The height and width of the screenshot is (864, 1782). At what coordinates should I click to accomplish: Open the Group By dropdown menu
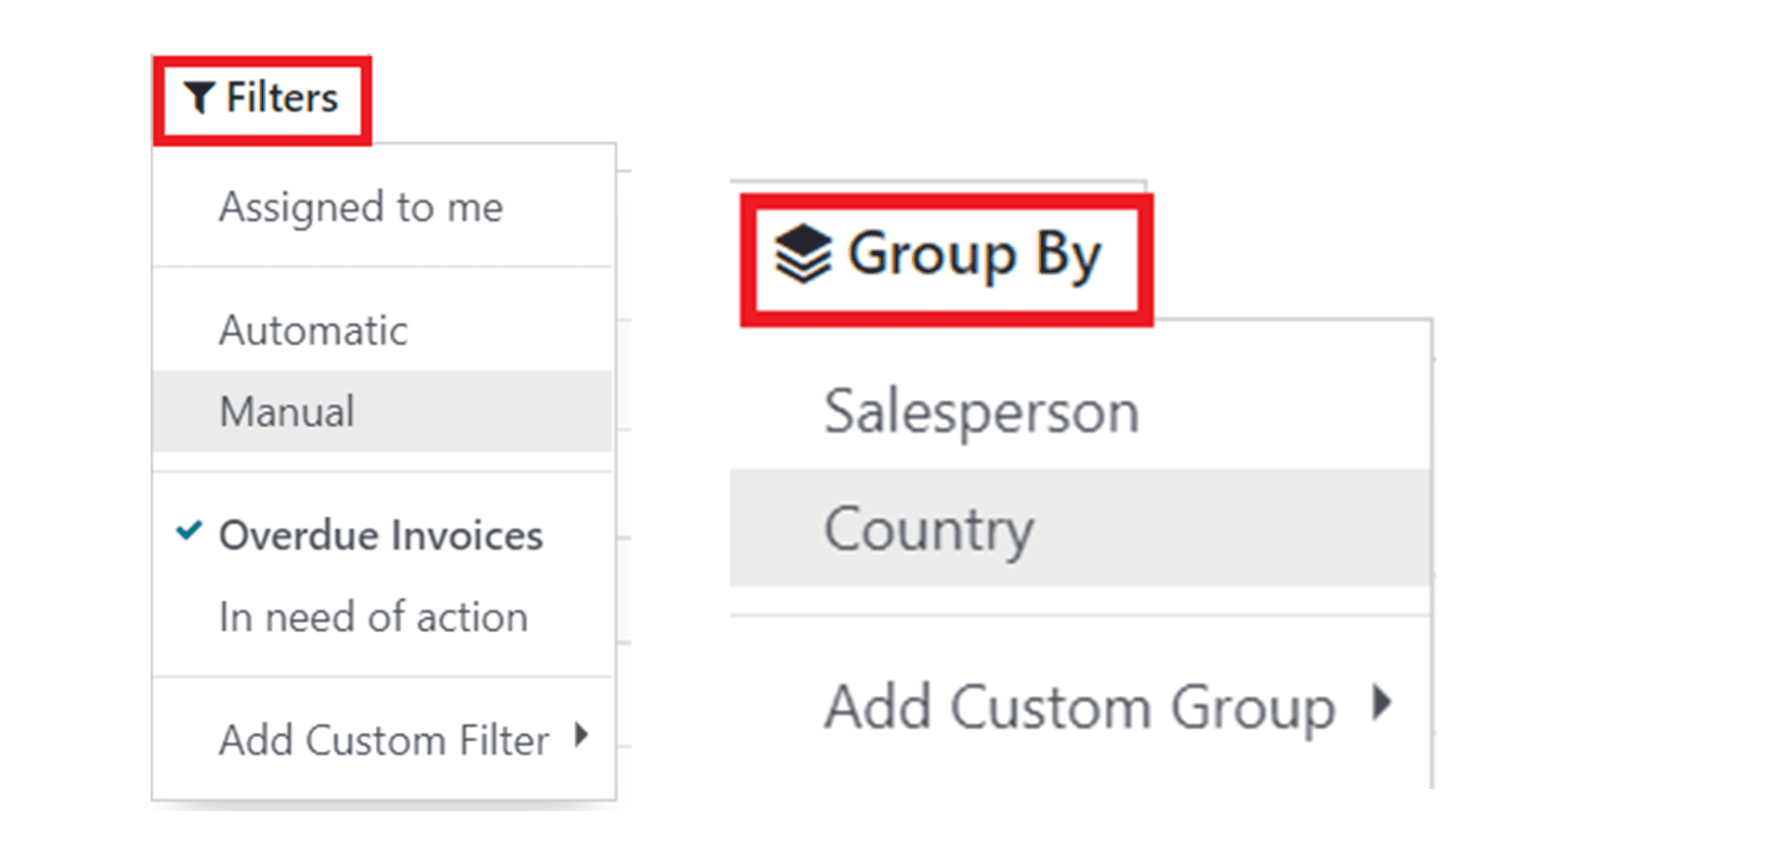click(x=945, y=257)
